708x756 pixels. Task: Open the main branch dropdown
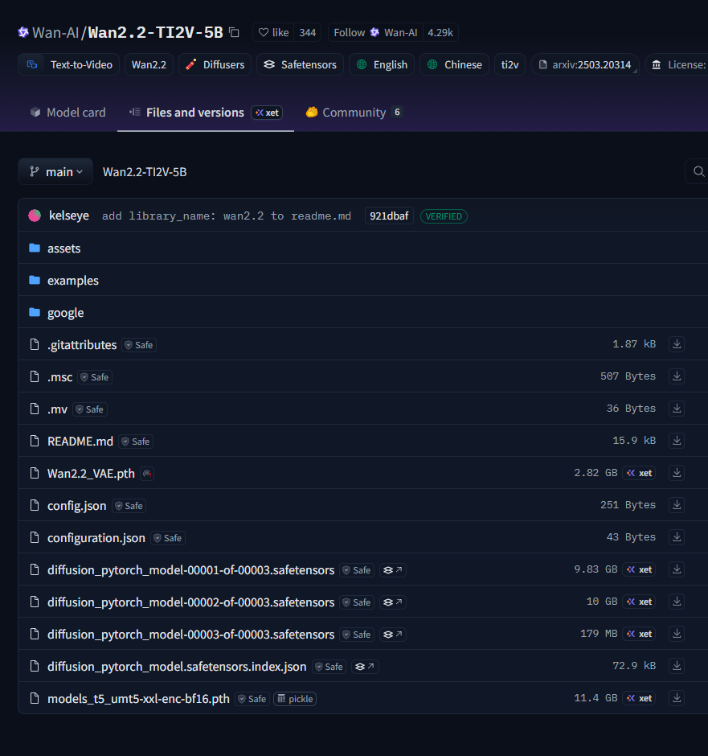(x=55, y=171)
